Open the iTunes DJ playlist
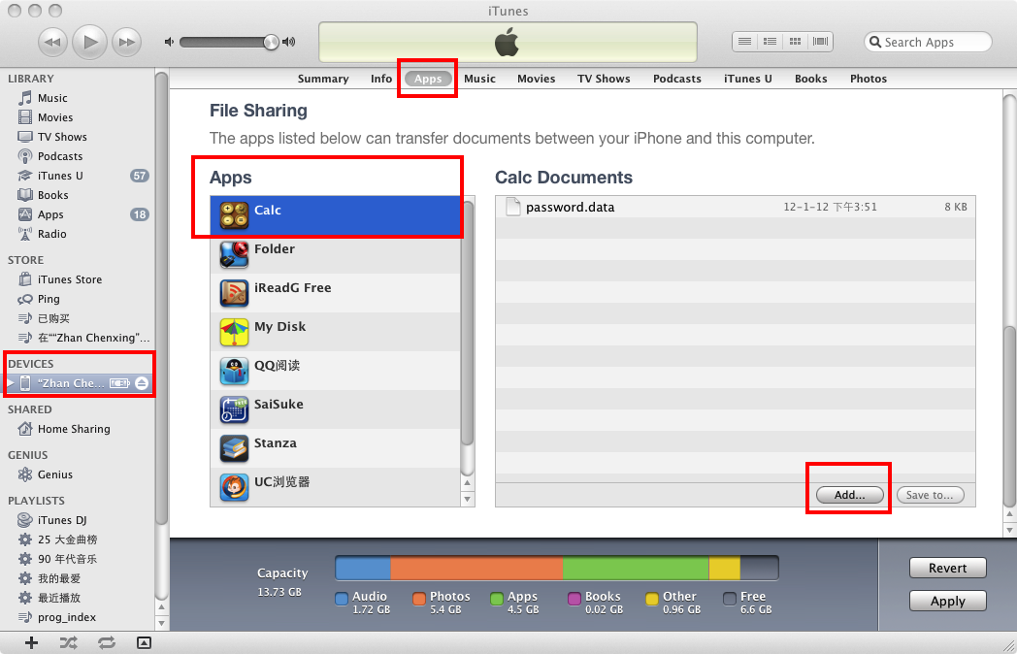The height and width of the screenshot is (654, 1017). 78,520
